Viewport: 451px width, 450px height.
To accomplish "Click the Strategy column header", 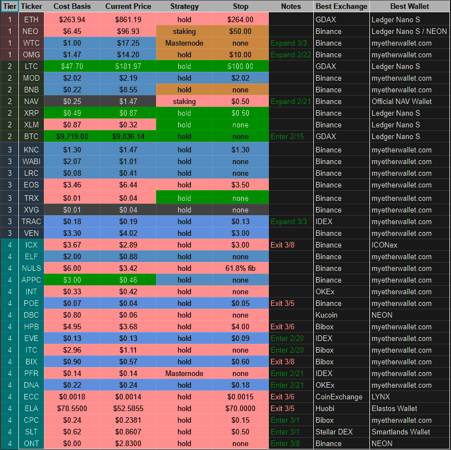I will [x=184, y=6].
